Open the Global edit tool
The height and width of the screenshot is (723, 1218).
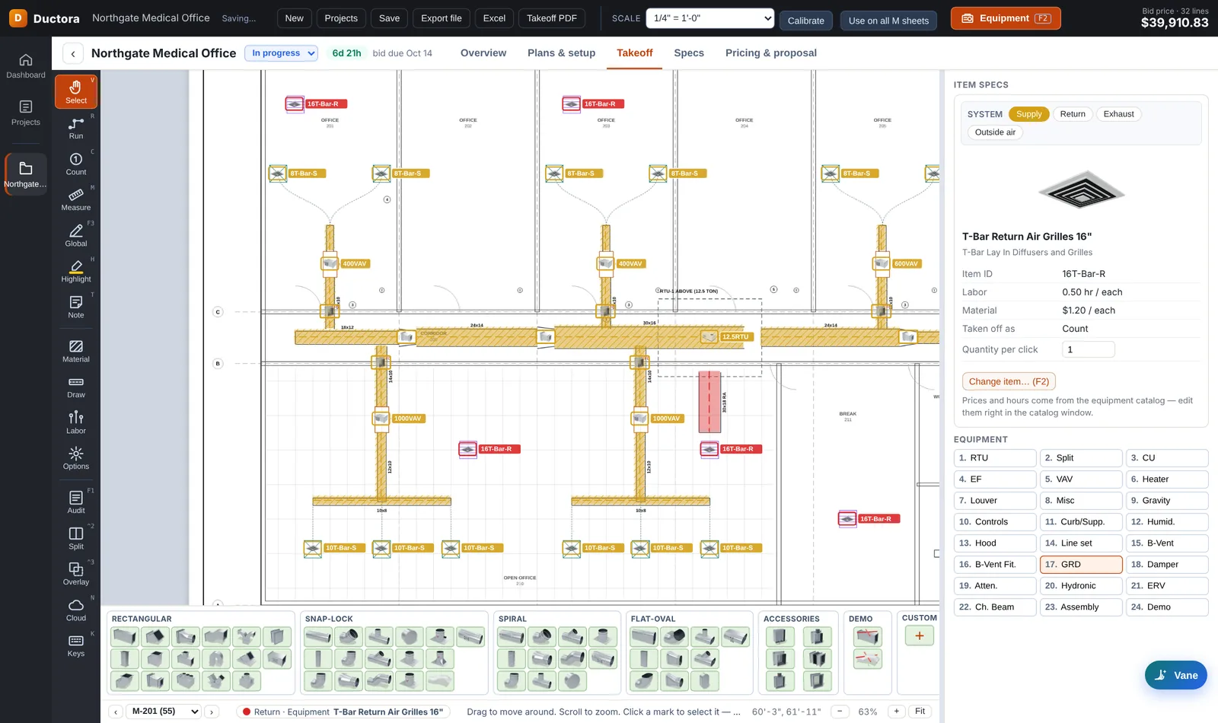click(76, 235)
